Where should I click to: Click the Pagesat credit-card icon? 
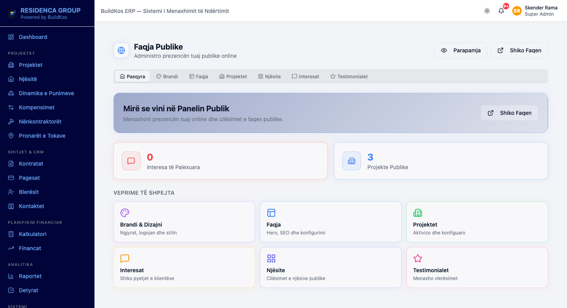tap(11, 178)
